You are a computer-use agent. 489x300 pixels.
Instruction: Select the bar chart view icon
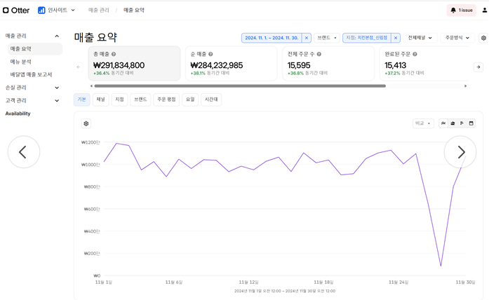[x=462, y=123]
